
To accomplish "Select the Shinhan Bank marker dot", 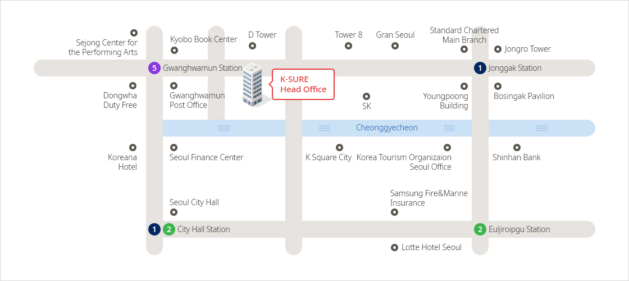I will [x=517, y=147].
